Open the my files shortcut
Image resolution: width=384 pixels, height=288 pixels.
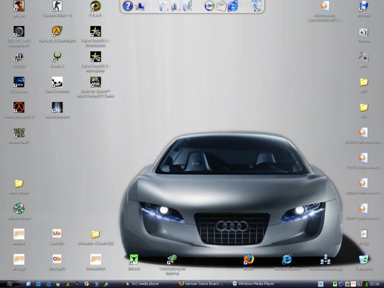point(364,6)
